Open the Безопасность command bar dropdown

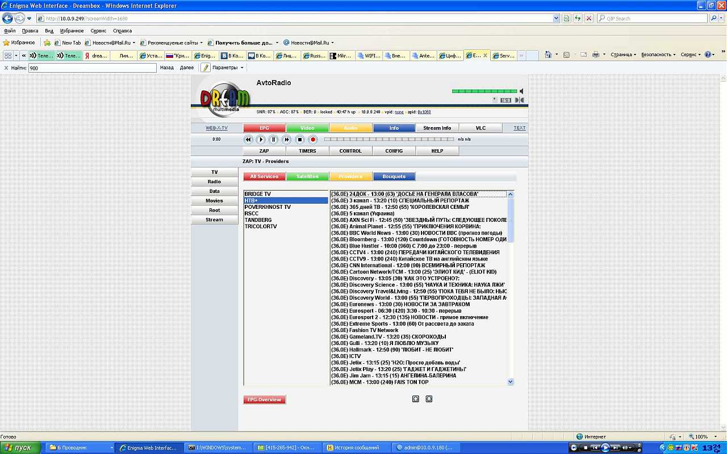pos(658,55)
